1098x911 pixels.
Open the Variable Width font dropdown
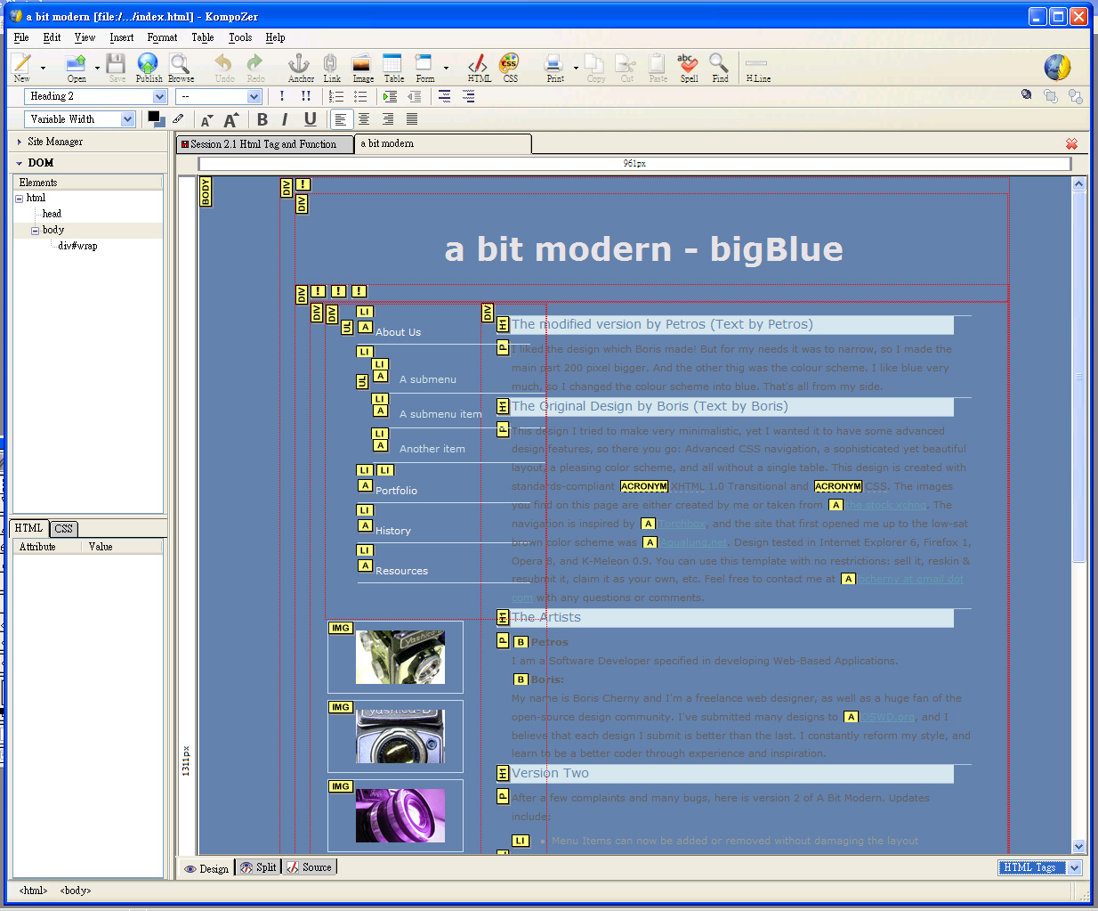point(80,119)
